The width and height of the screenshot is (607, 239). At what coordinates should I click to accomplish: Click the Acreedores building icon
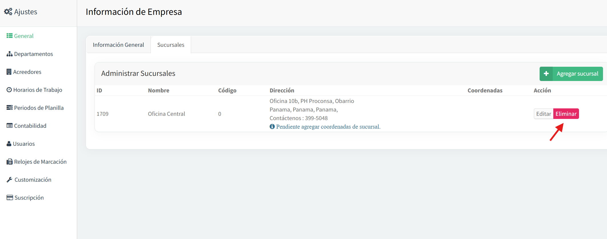[9, 72]
